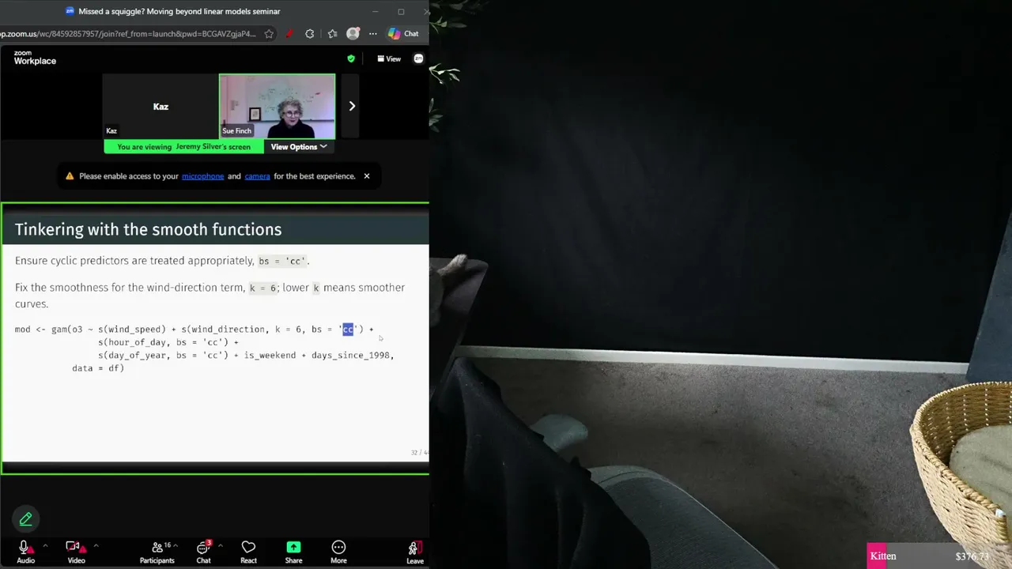Open the More options menu
The height and width of the screenshot is (569, 1012).
coord(338,552)
